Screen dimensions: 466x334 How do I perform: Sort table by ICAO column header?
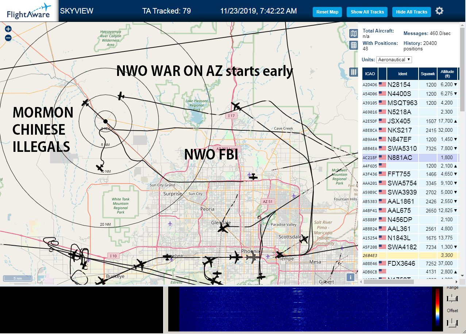[x=370, y=74]
